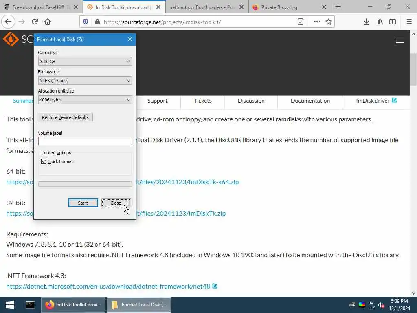This screenshot has height=313, width=417.
Task: Click the muted volume tray icon
Action: pos(381,305)
